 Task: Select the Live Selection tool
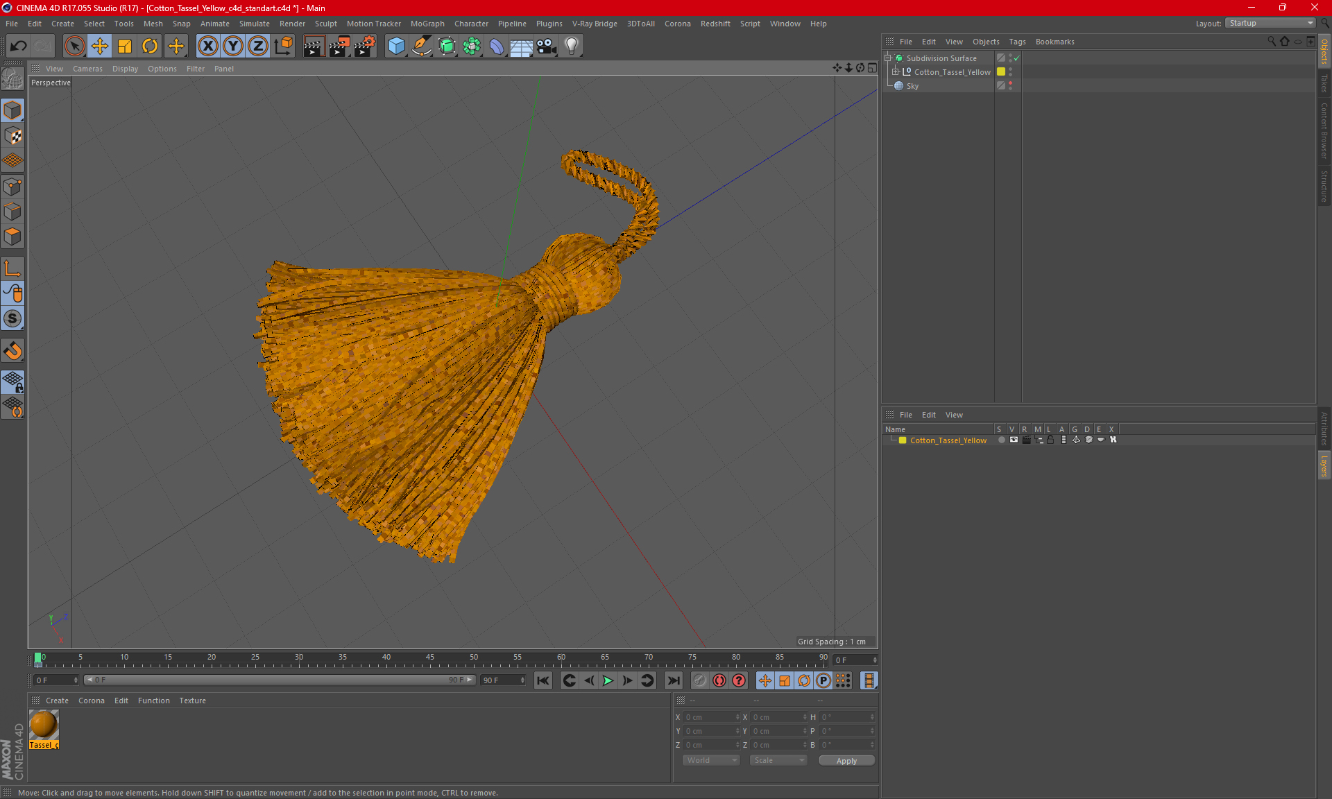74,46
